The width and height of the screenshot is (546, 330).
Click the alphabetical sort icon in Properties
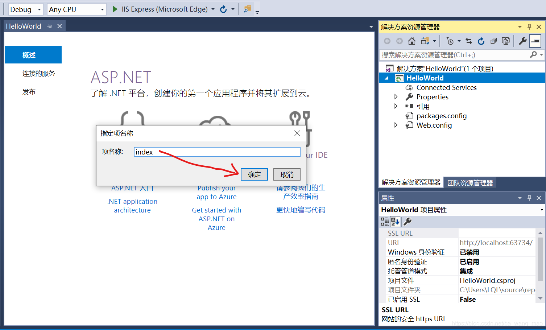(395, 222)
